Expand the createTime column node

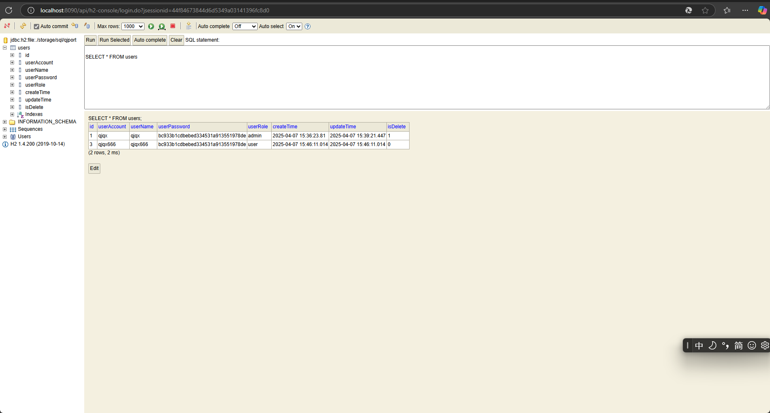(12, 92)
